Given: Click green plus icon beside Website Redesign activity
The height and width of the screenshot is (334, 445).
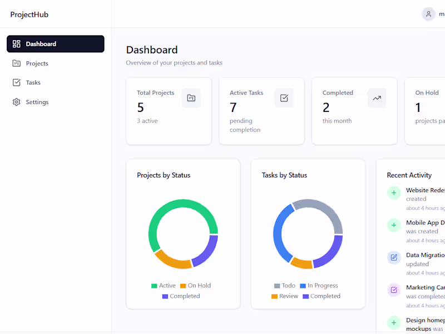Looking at the screenshot, I should pos(394,193).
